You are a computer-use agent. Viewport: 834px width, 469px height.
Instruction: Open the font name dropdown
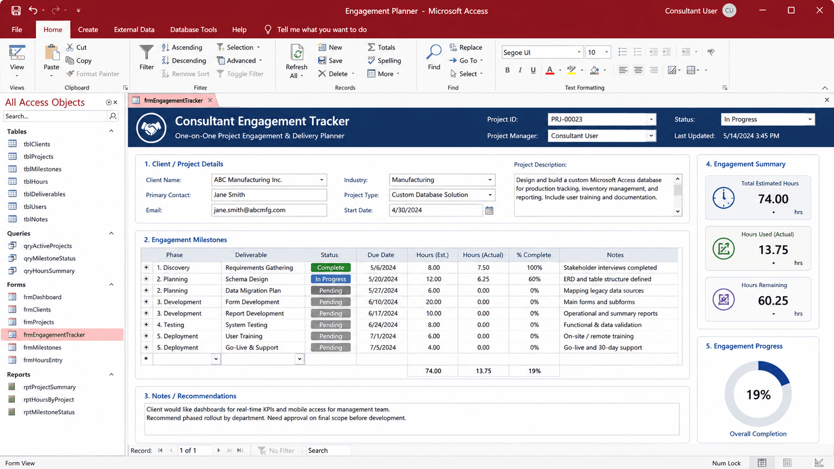(579, 52)
